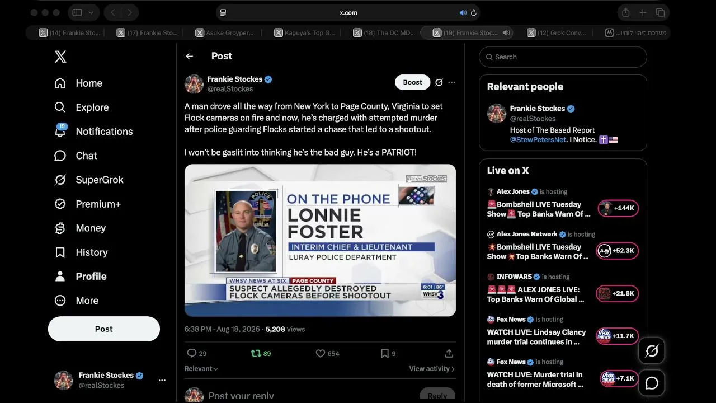This screenshot has height=403, width=716.
Task: Mute the audio icon in address bar
Action: point(463,13)
